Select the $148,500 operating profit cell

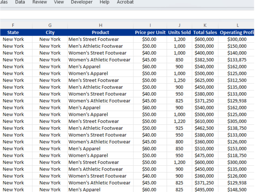click(x=236, y=189)
